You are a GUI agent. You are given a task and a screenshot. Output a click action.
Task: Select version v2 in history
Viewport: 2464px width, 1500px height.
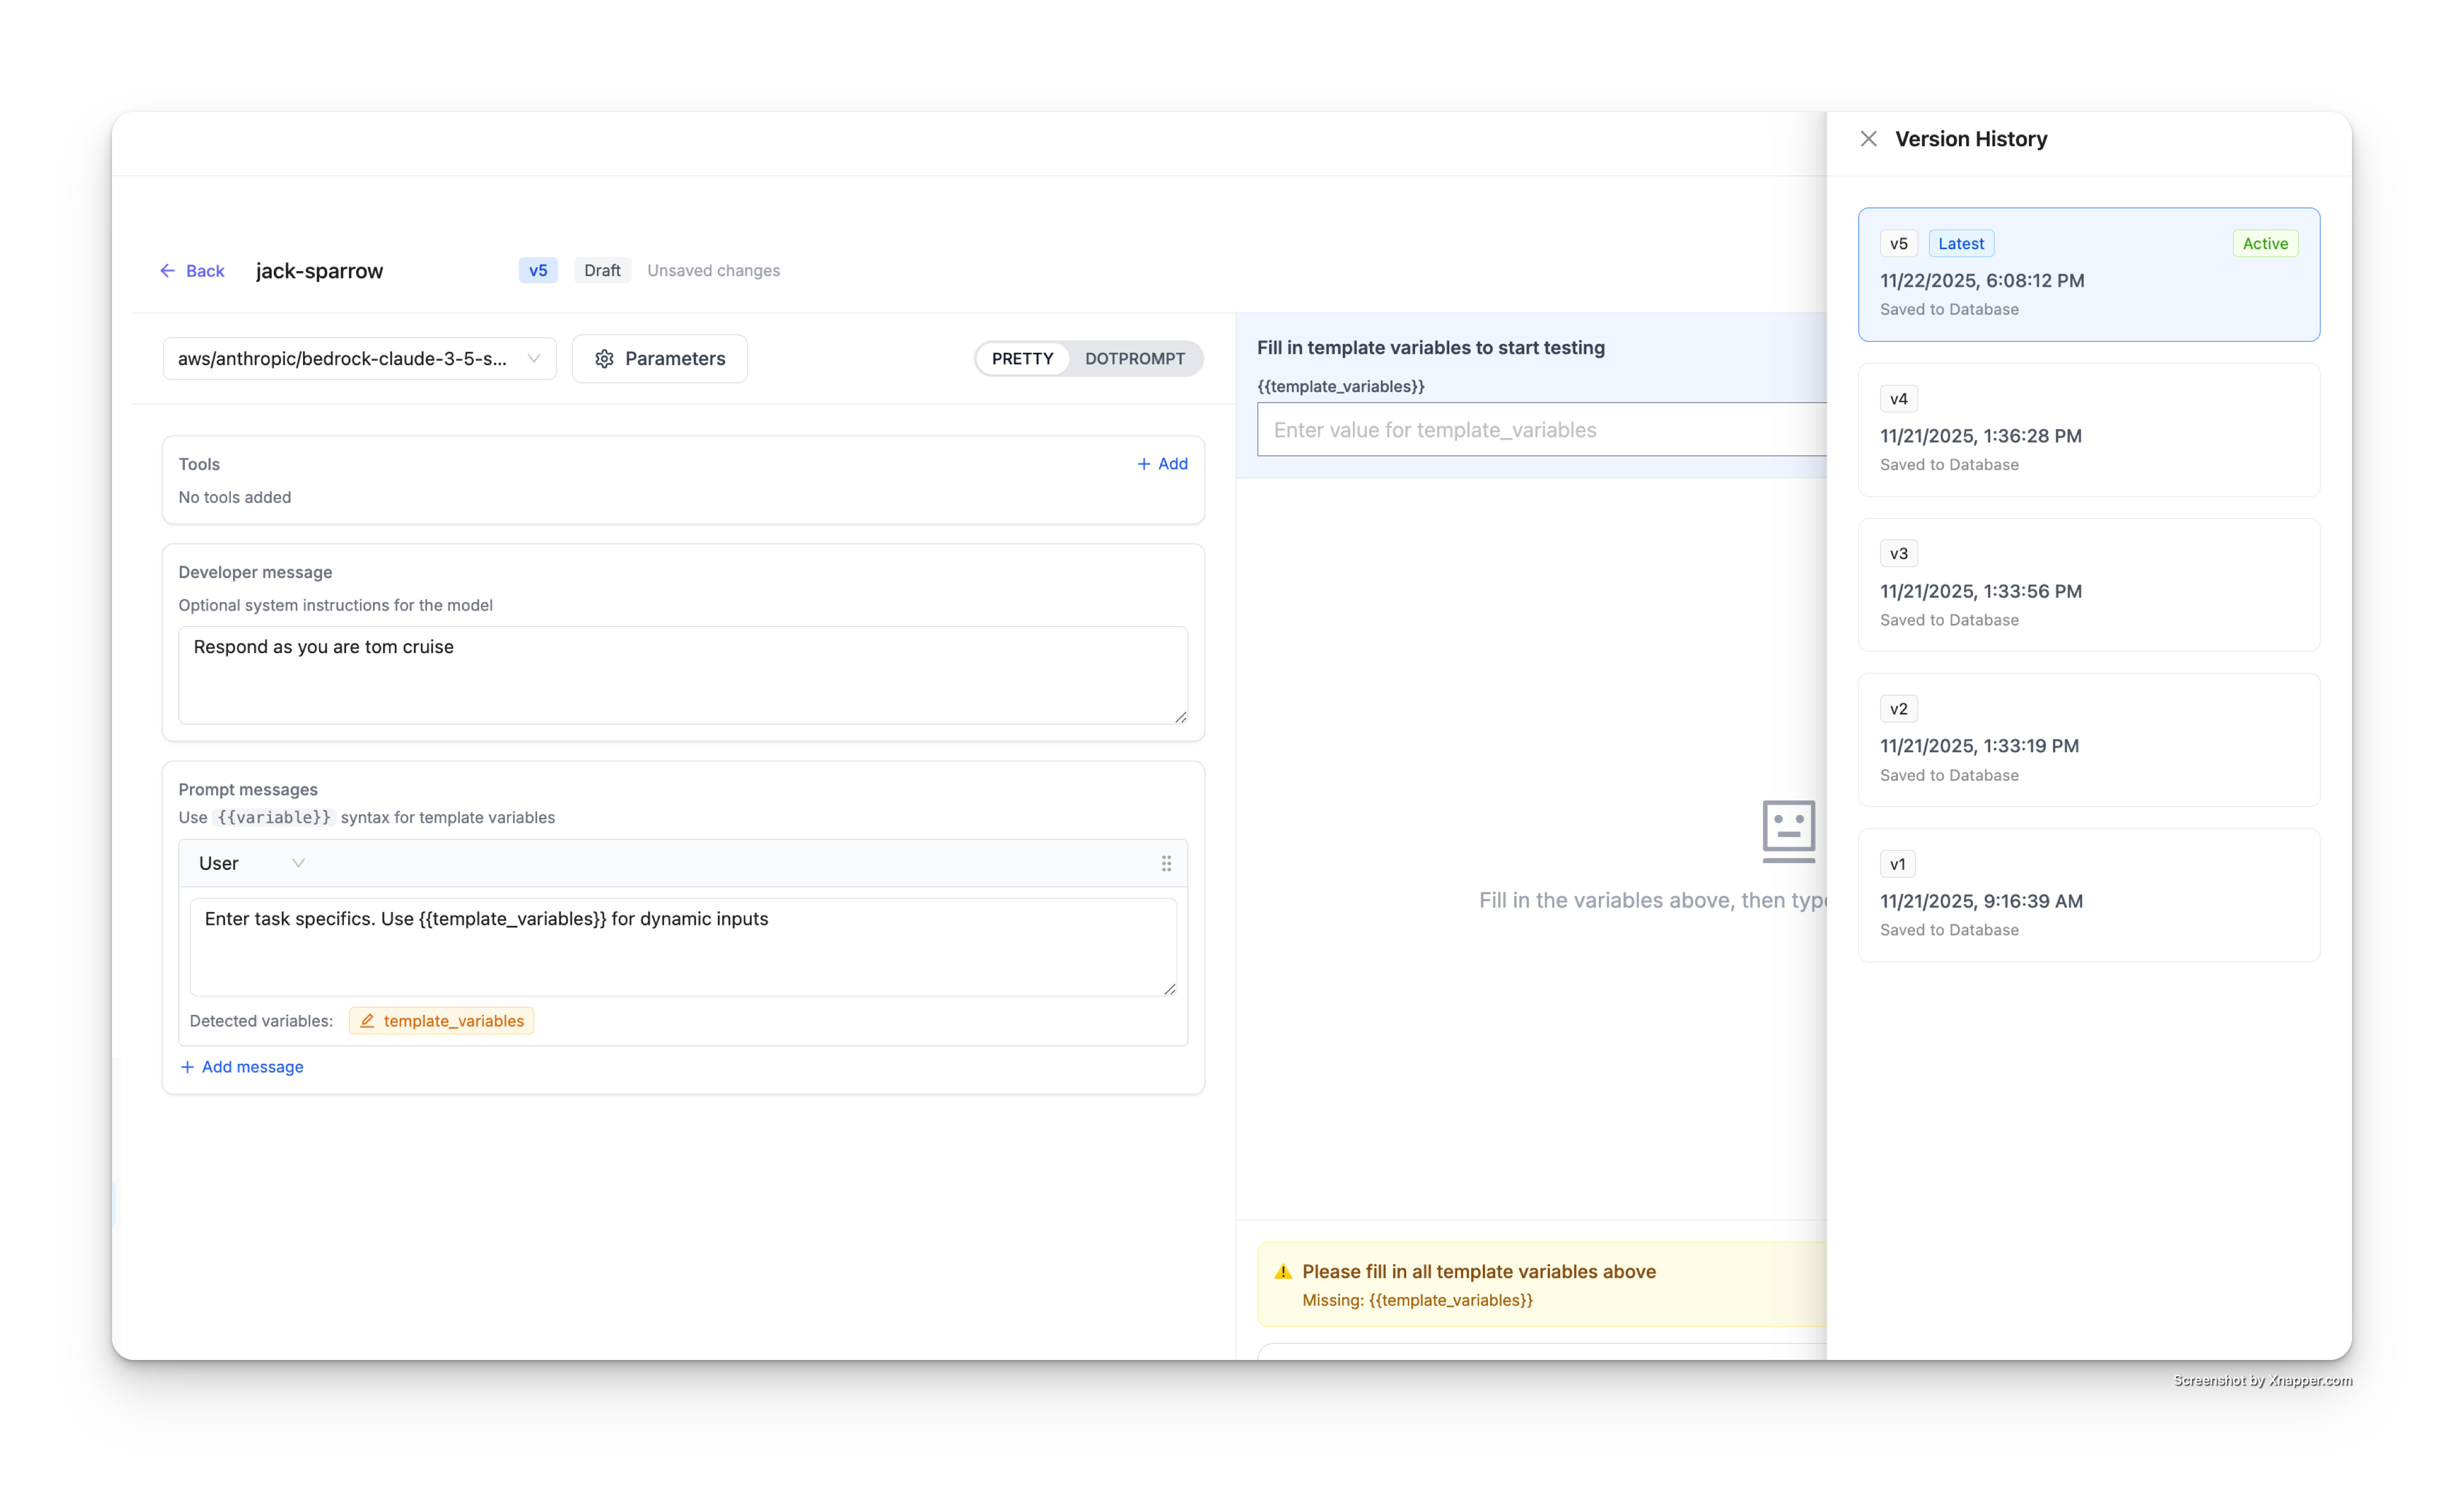2088,740
